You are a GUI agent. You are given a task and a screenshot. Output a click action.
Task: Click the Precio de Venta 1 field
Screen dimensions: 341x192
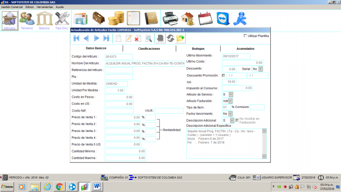[x=123, y=117]
